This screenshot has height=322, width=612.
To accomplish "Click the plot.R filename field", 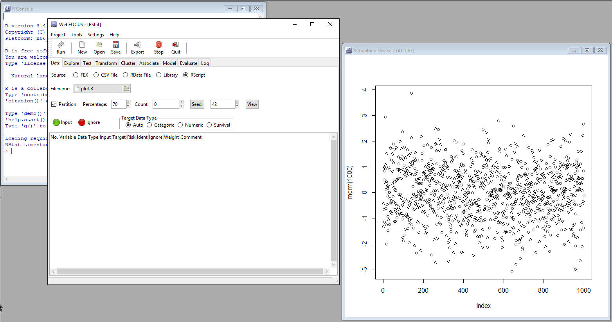I will pyautogui.click(x=98, y=89).
